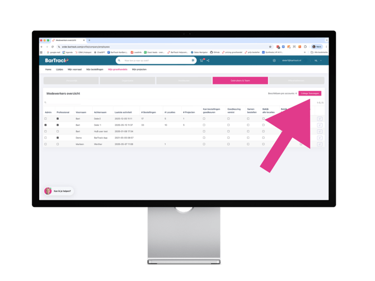Click the product search field
375x281 pixels.
[157, 60]
